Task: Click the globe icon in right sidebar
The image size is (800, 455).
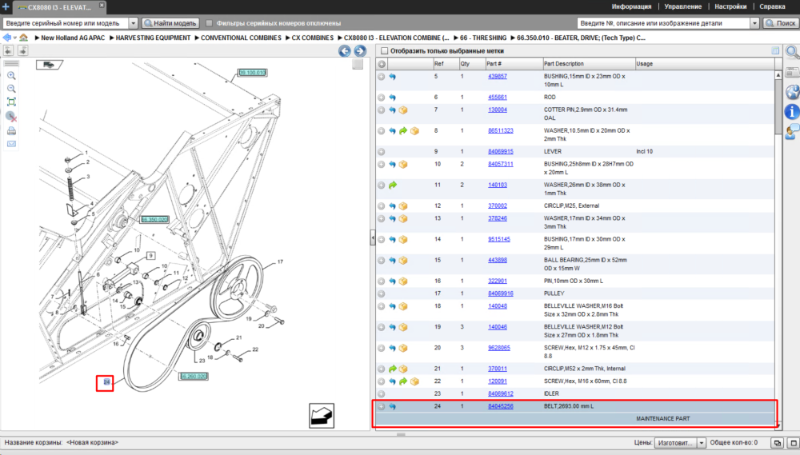Action: pyautogui.click(x=792, y=92)
